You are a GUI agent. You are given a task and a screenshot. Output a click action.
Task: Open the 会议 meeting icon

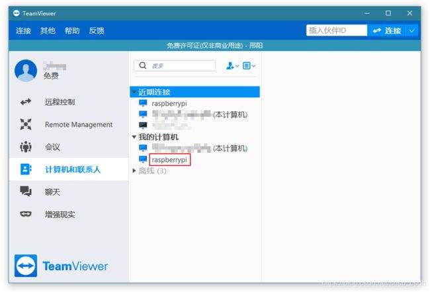point(26,147)
